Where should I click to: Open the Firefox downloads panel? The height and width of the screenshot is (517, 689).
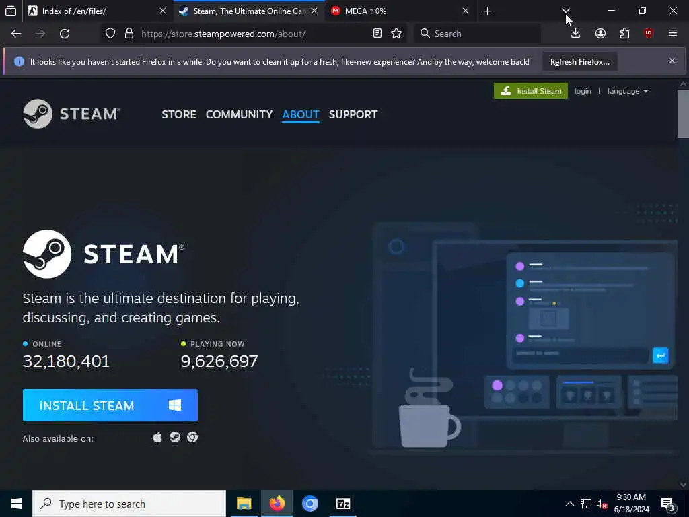[x=575, y=34]
